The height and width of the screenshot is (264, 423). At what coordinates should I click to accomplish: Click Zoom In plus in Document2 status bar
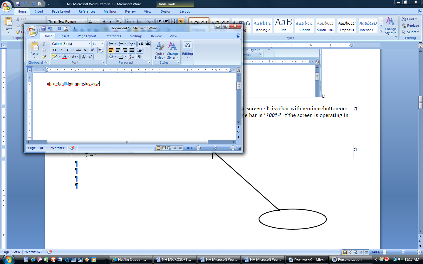[233, 148]
